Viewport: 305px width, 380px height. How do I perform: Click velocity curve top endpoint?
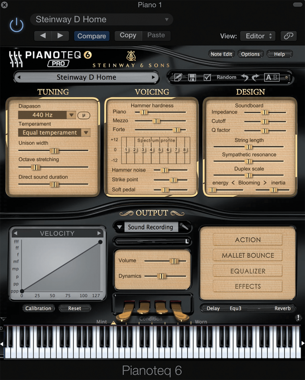pyautogui.click(x=100, y=242)
